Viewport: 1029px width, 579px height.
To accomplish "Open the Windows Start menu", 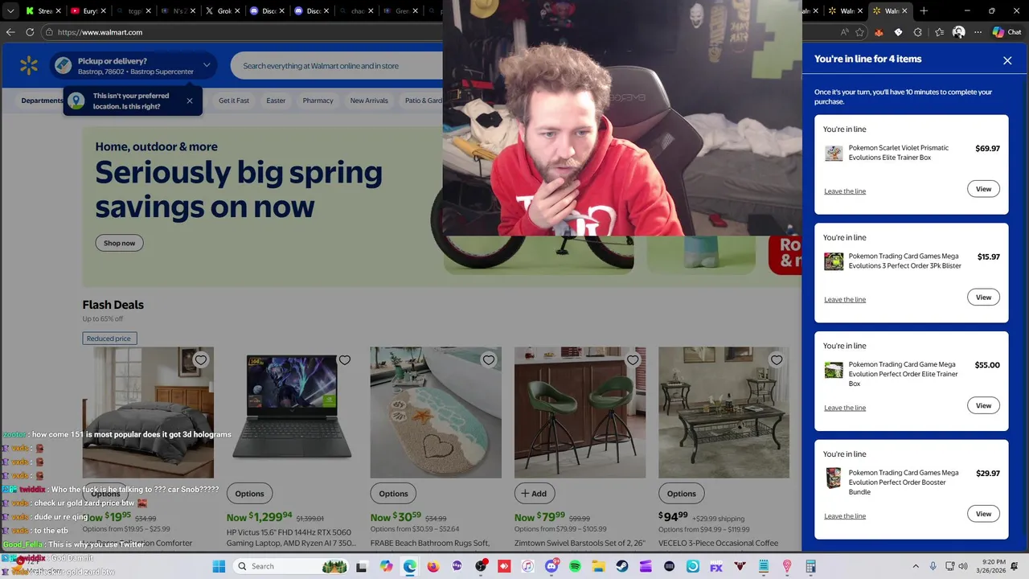I will point(219,566).
